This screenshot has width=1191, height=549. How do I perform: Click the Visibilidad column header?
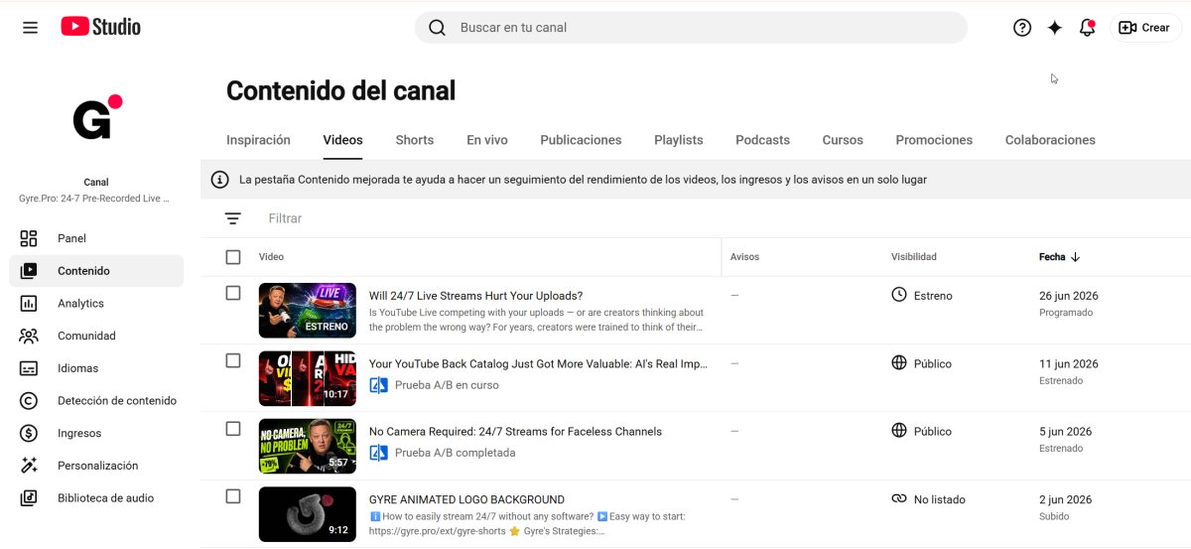point(914,257)
